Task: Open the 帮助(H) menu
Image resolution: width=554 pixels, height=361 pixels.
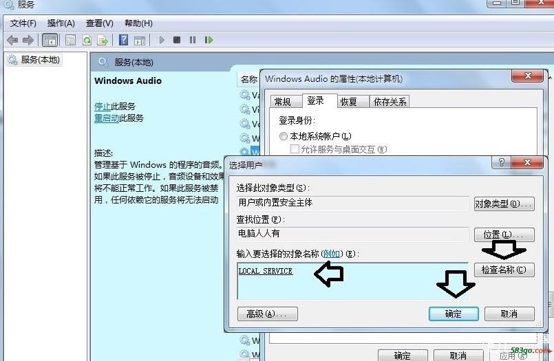Action: (x=138, y=23)
